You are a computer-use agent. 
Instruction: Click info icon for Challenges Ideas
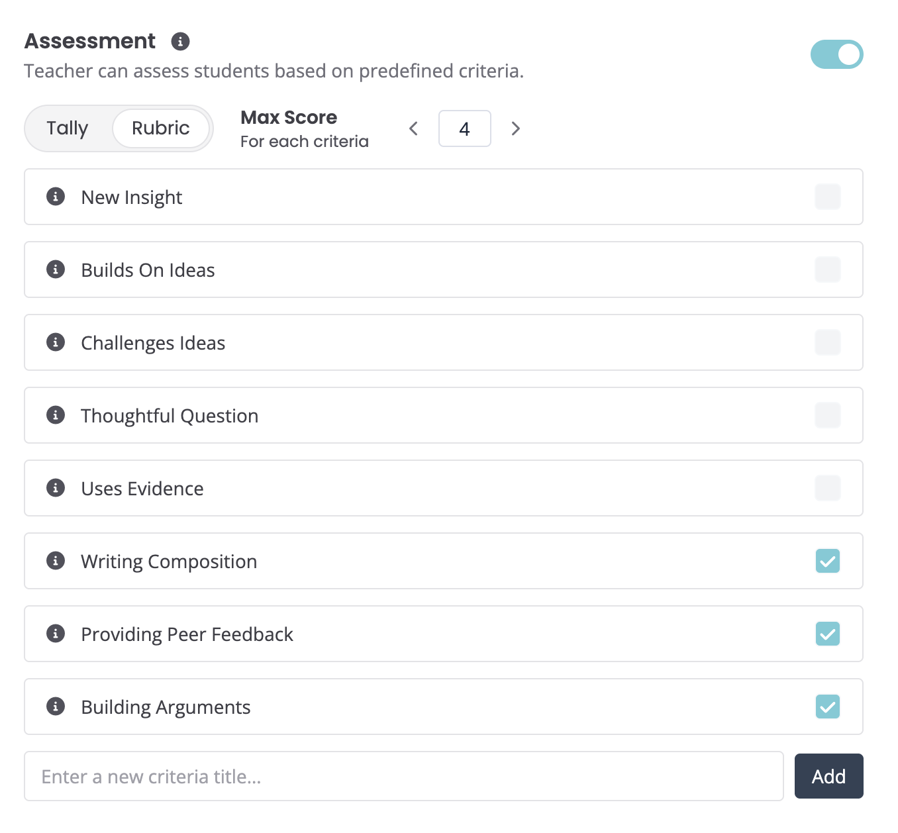click(x=56, y=342)
